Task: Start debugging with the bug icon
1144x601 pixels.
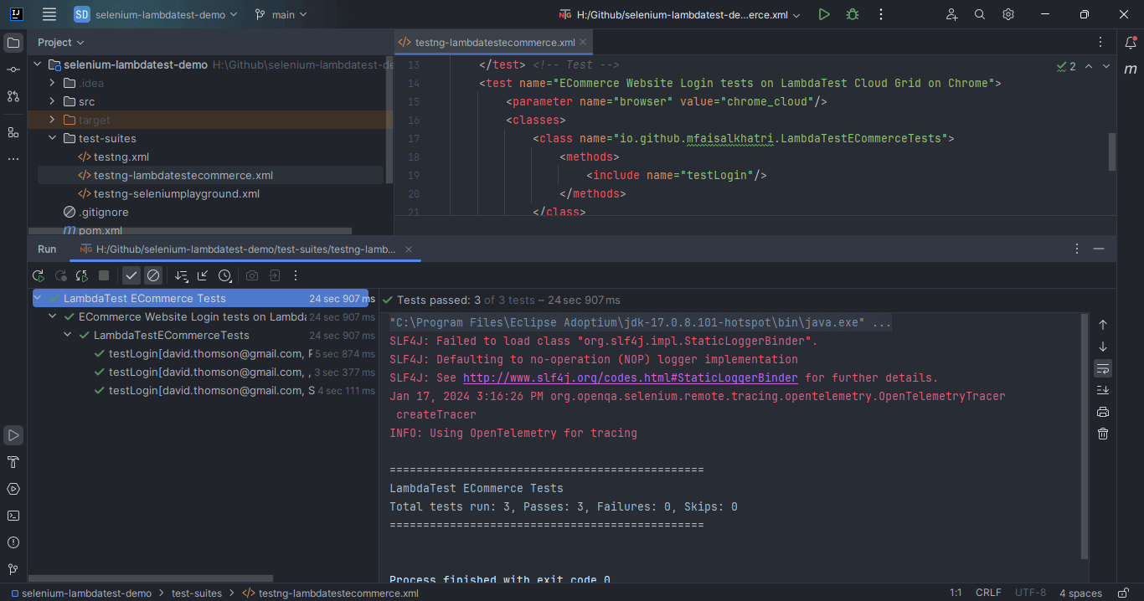Action: (x=853, y=13)
